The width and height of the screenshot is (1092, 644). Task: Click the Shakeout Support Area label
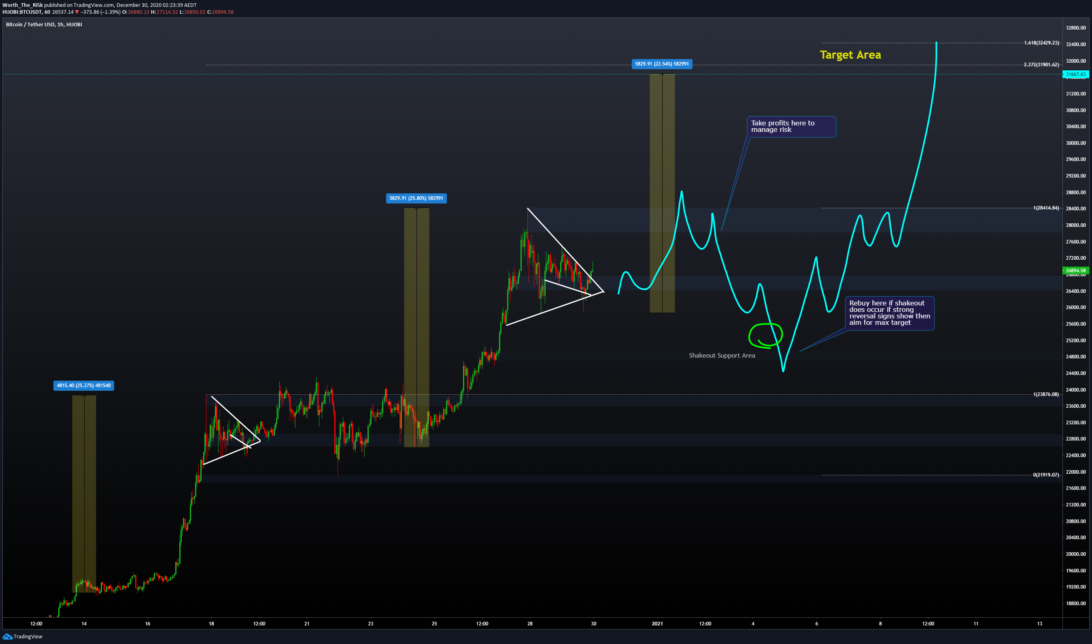722,356
